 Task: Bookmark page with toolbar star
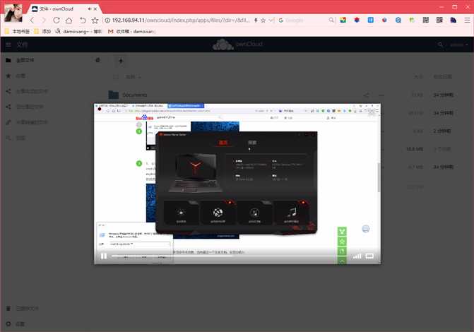pyautogui.click(x=95, y=20)
